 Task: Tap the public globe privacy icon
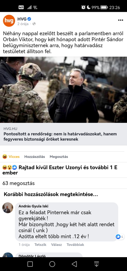[34, 24]
